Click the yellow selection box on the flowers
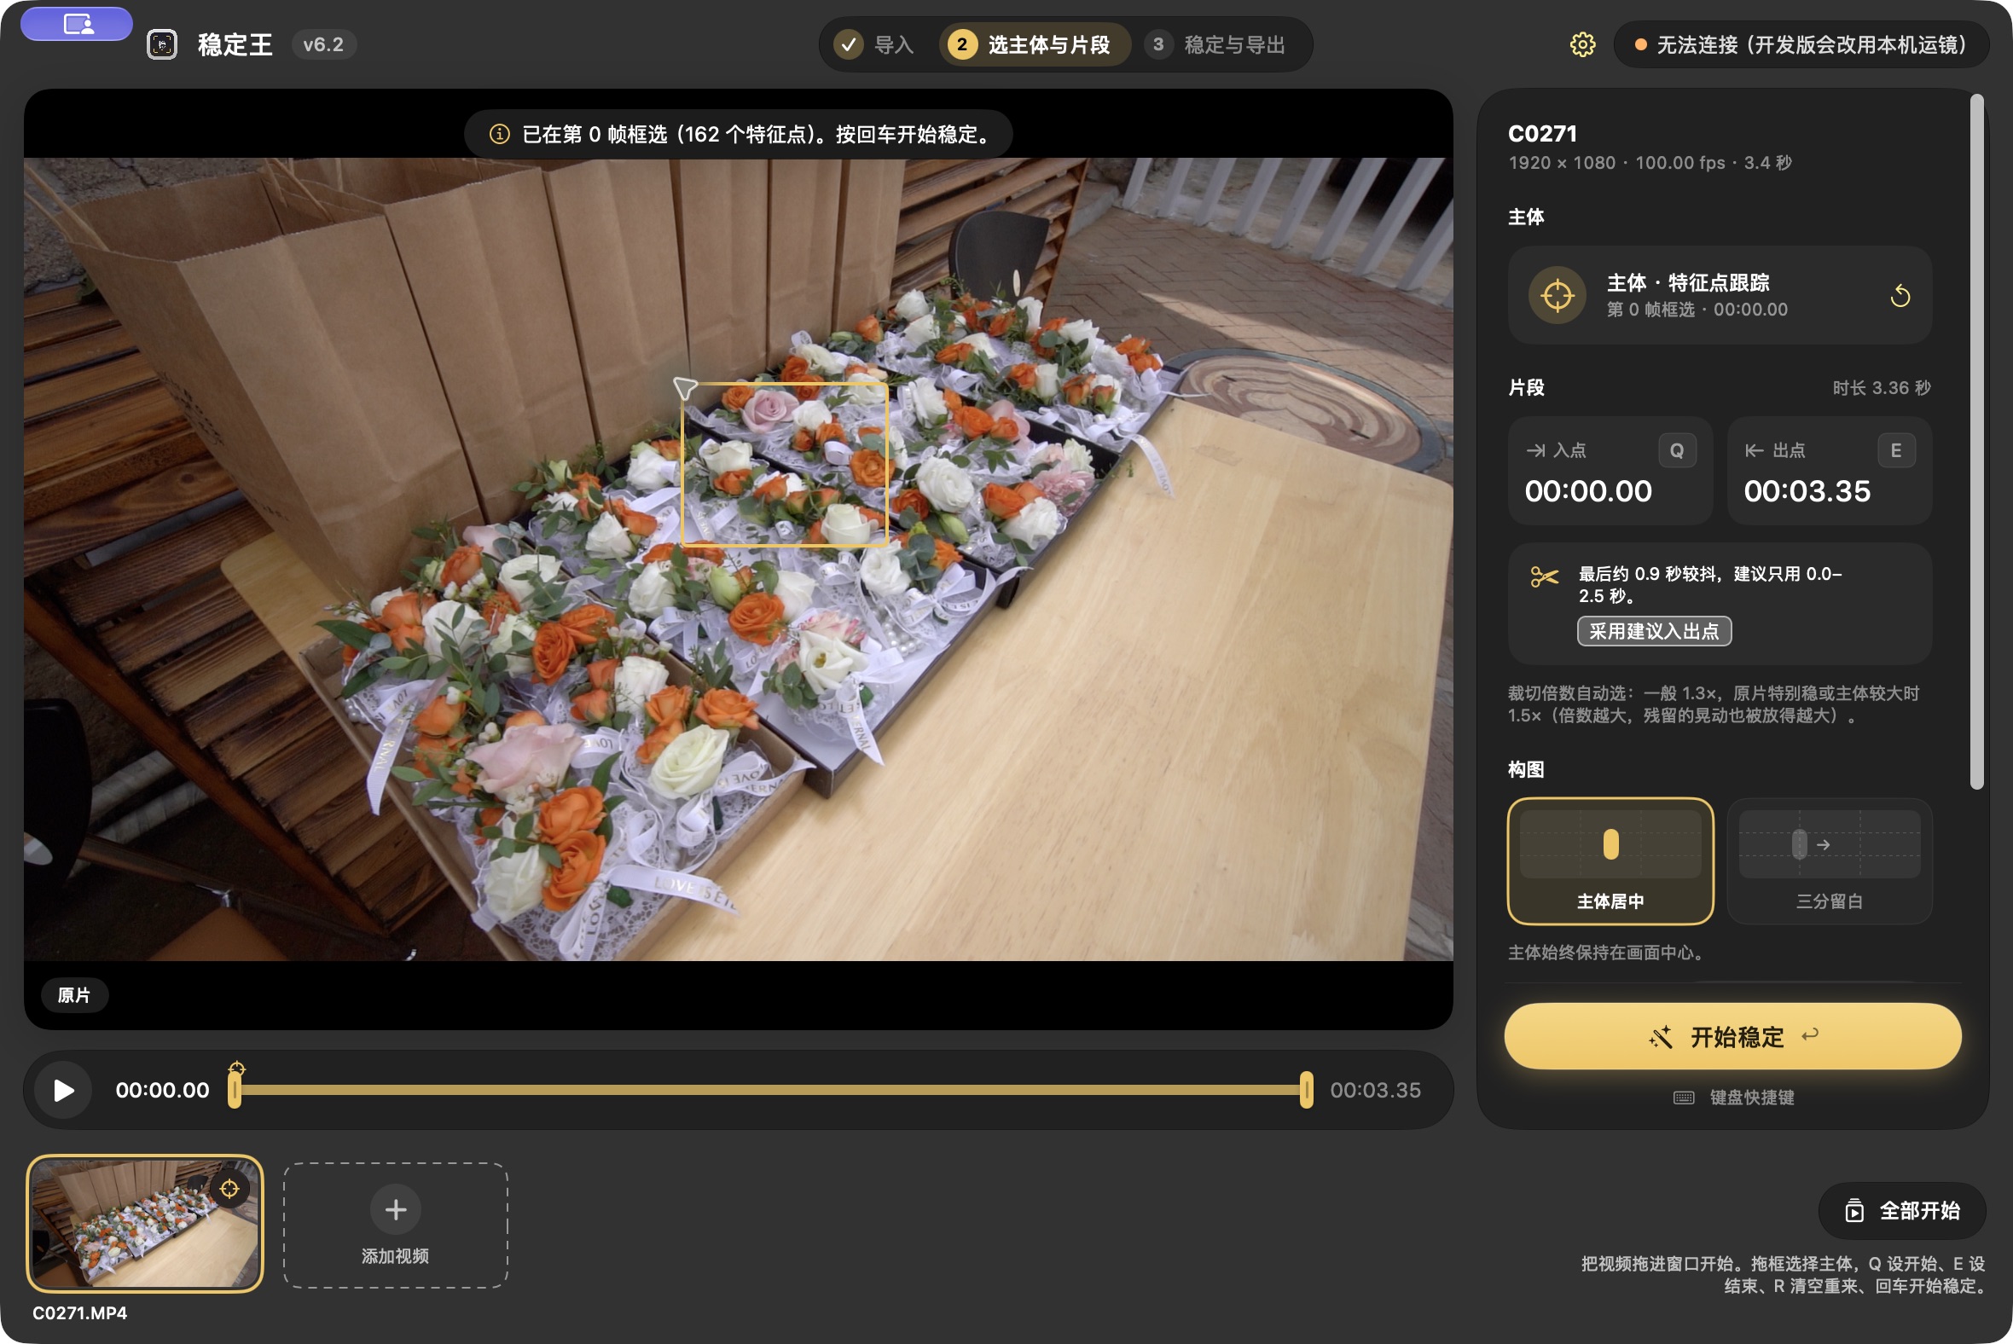Screen dimensions: 2013x1344 coord(784,464)
